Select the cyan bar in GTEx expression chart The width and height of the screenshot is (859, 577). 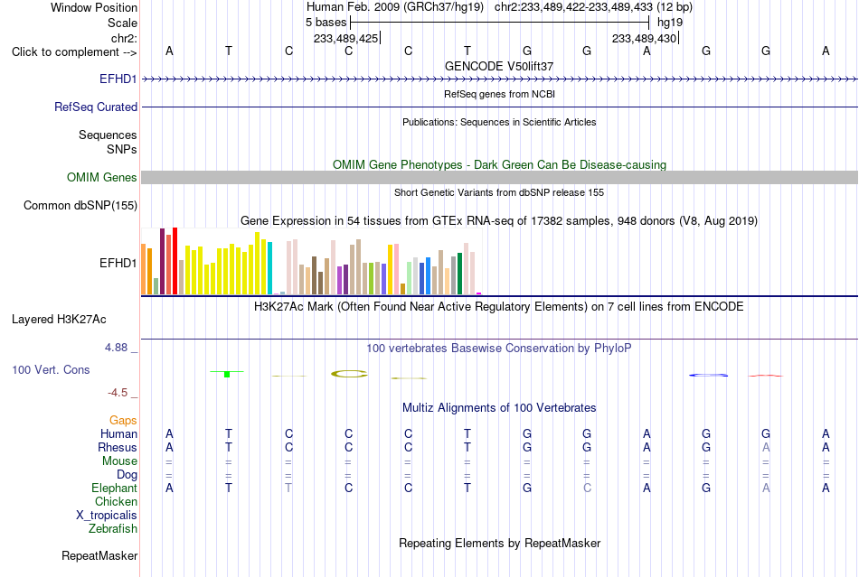point(269,267)
